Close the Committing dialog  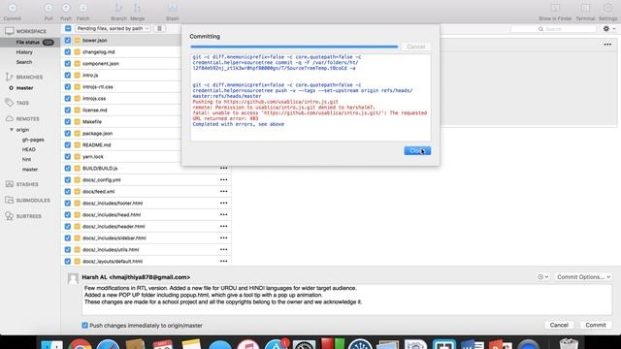click(417, 151)
